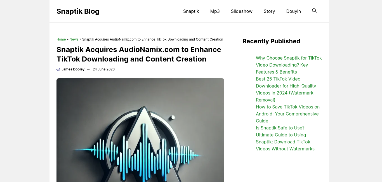This screenshot has height=182, width=382.
Task: Open the Snaptik menu item
Action: click(191, 11)
